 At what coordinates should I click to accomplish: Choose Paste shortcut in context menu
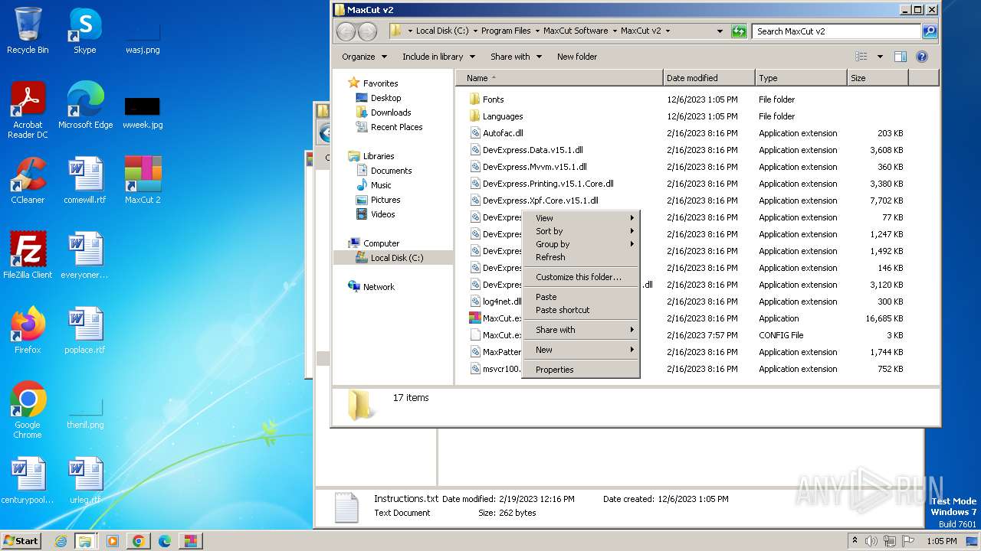pos(581,310)
